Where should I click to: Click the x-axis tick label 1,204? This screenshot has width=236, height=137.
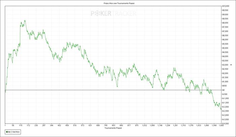[x=168, y=125]
